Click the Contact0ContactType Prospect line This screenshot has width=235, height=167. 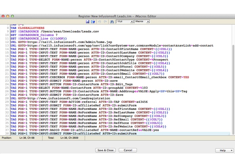[89, 59]
